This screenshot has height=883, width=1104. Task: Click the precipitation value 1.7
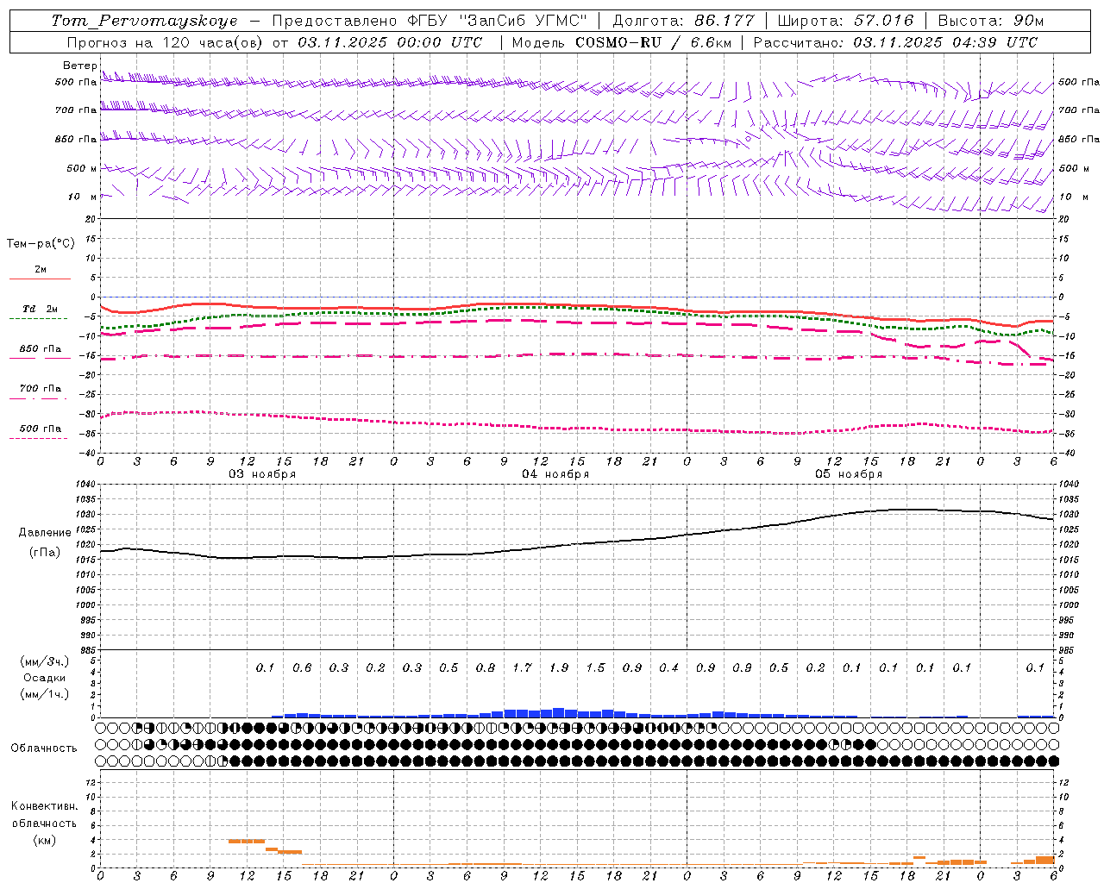pos(522,667)
